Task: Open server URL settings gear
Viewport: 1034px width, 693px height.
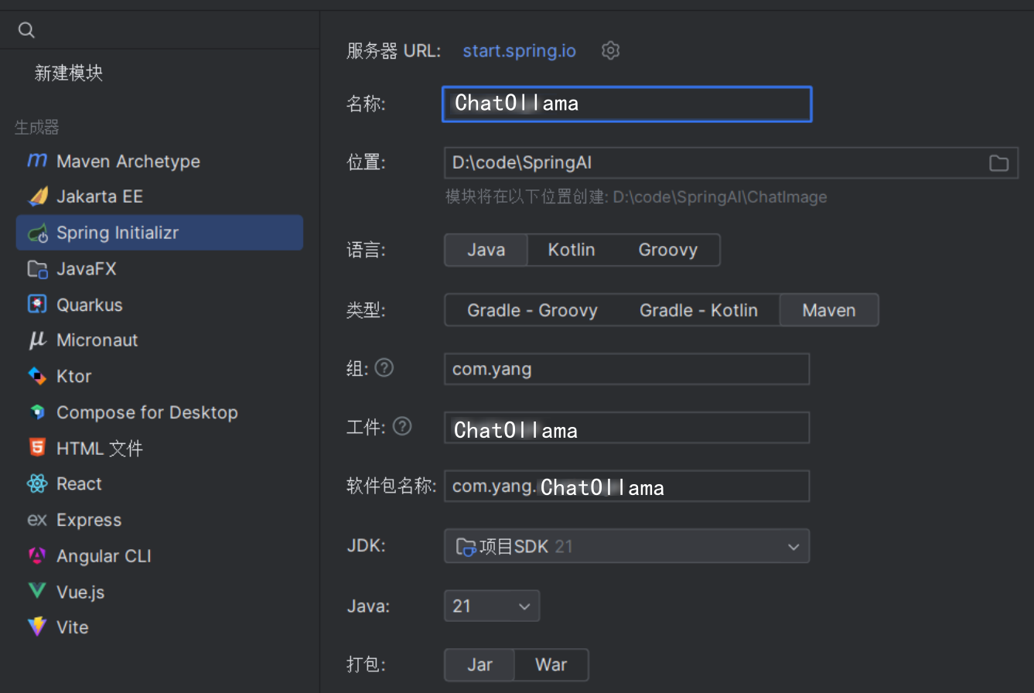Action: tap(611, 51)
